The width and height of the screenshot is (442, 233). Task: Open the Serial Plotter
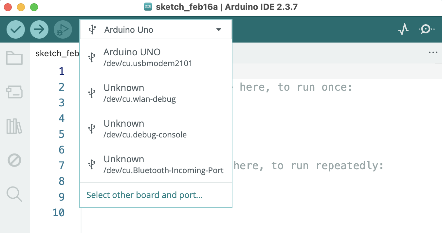click(403, 30)
